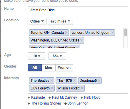Select Women gender option
Viewport: 130px width, 109px height.
(x=64, y=68)
